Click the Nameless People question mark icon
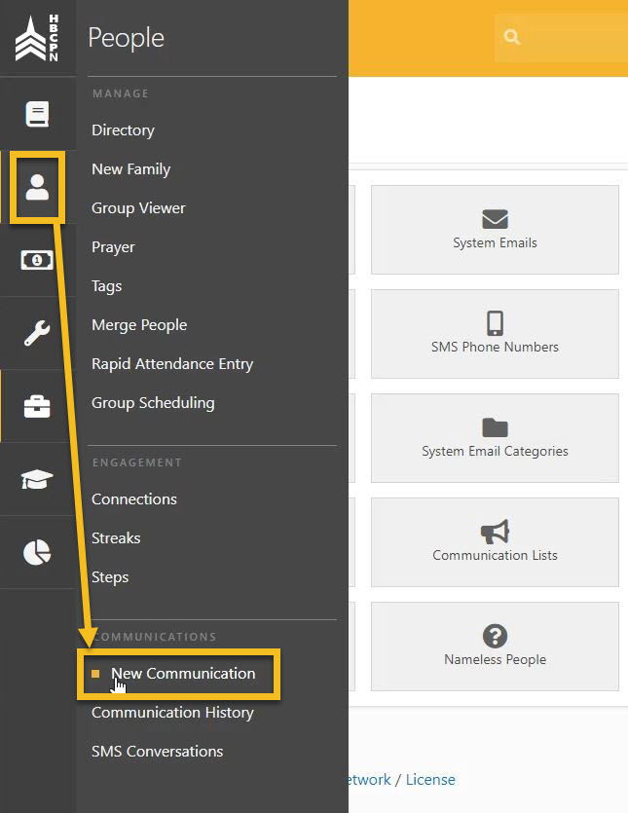 point(495,636)
